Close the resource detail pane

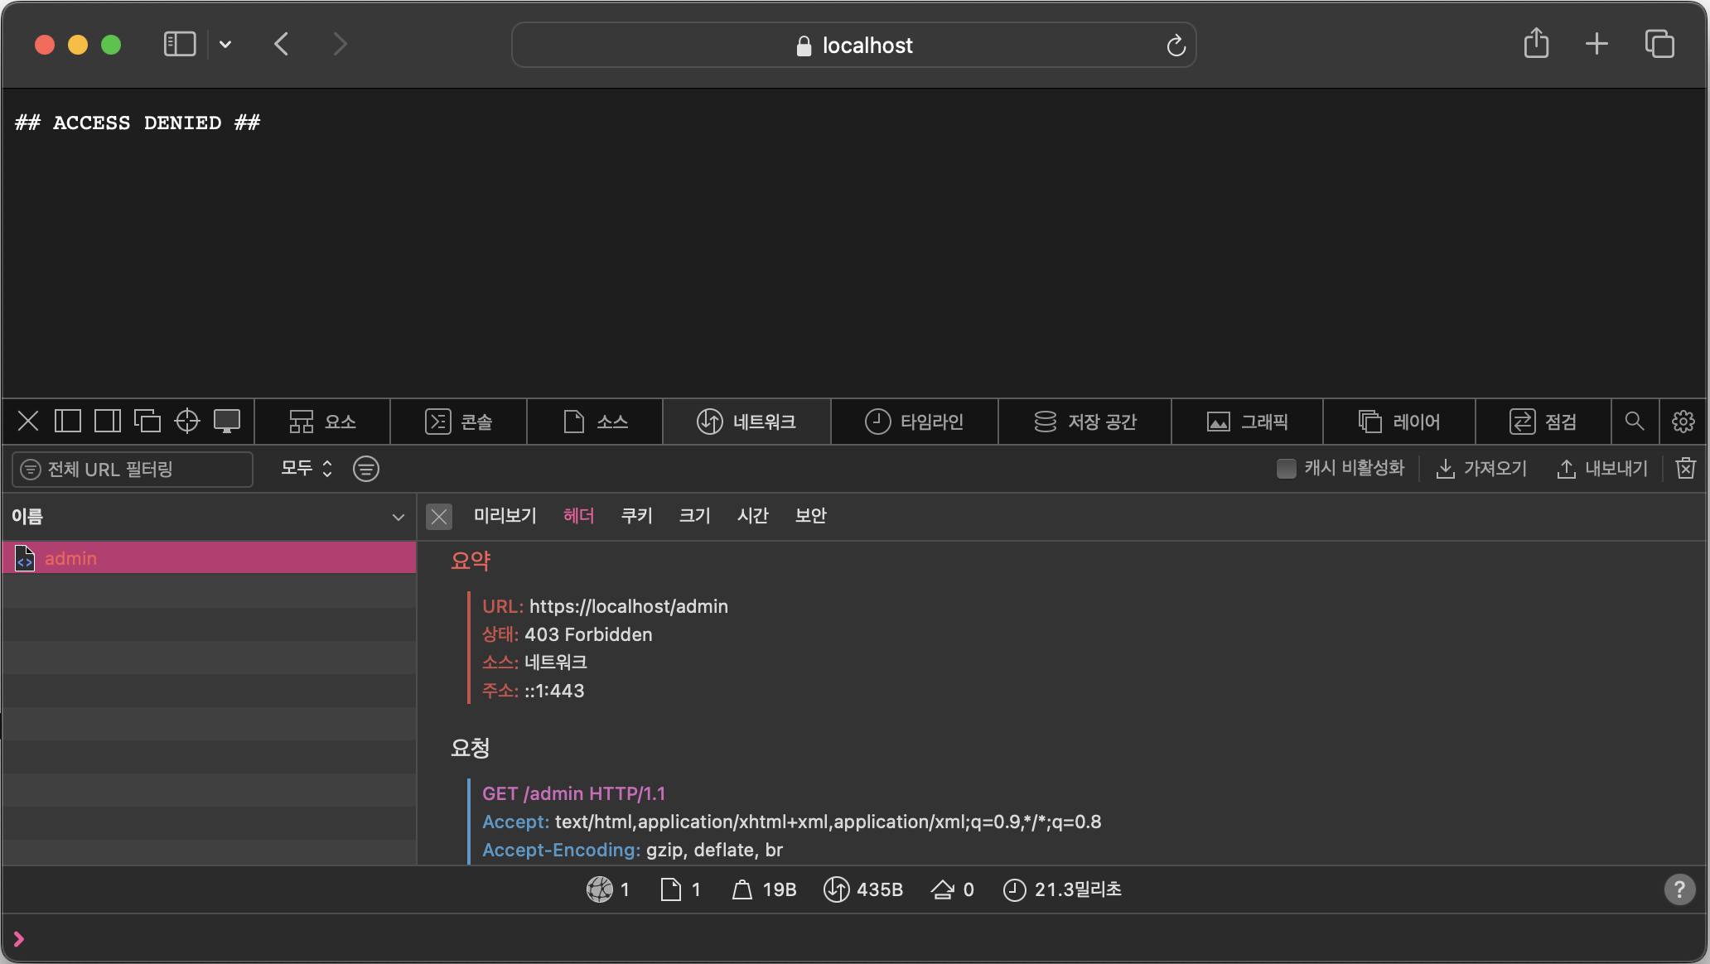439,517
